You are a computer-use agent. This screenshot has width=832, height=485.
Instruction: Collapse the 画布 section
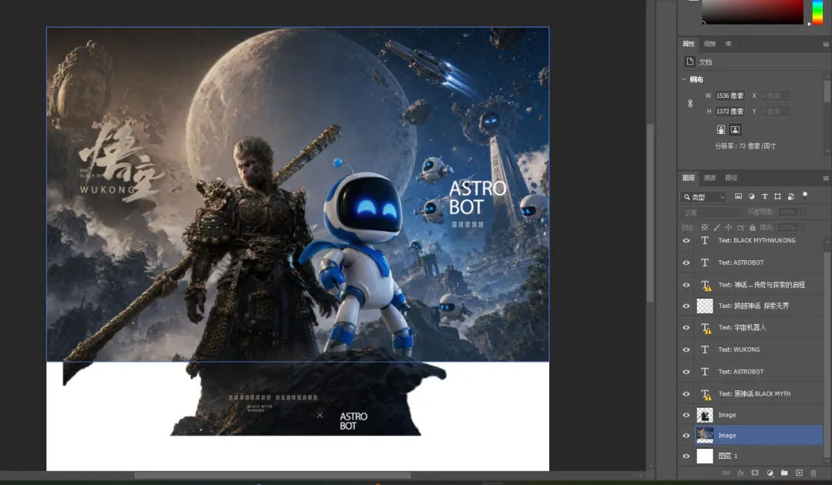pyautogui.click(x=683, y=79)
